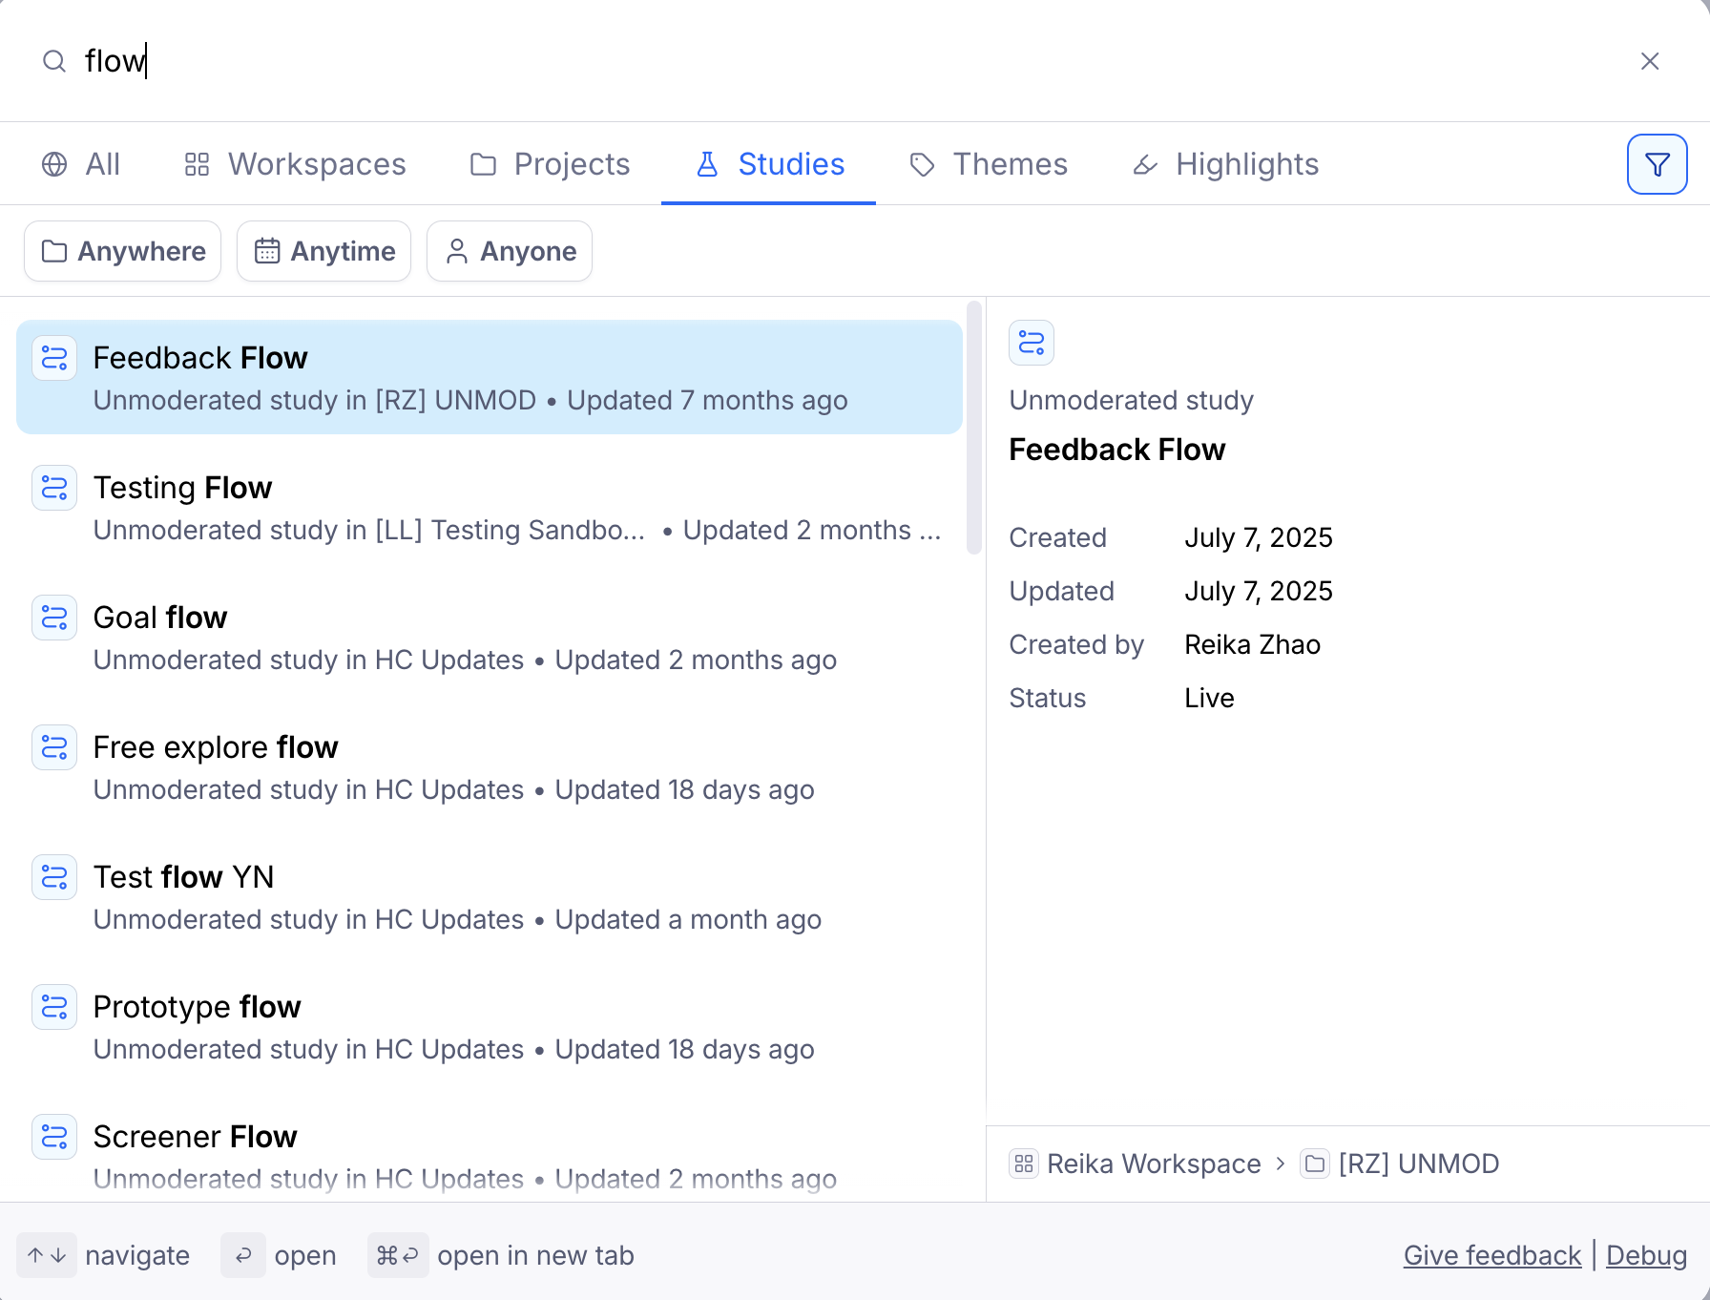Open the Anyone person dropdown
Viewport: 1710px width, 1300px height.
click(x=510, y=251)
